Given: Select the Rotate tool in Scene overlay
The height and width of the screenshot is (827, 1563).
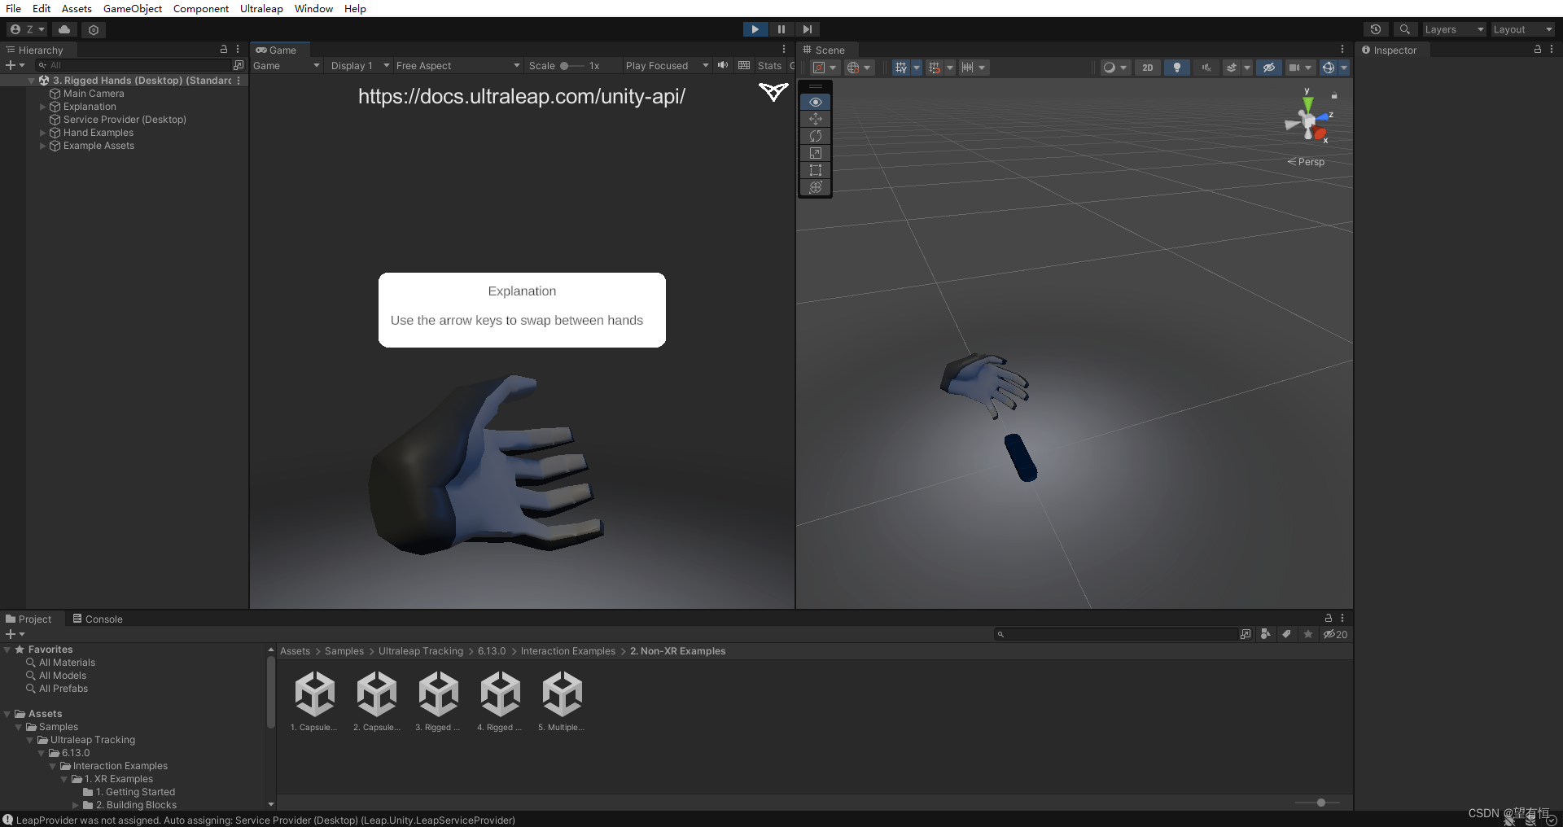Looking at the screenshot, I should pyautogui.click(x=815, y=136).
